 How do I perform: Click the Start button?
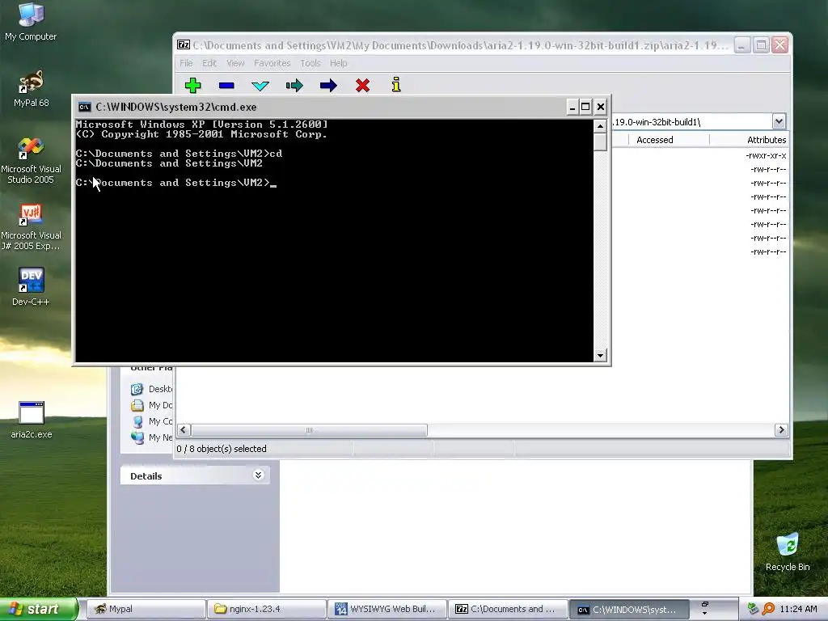click(39, 609)
